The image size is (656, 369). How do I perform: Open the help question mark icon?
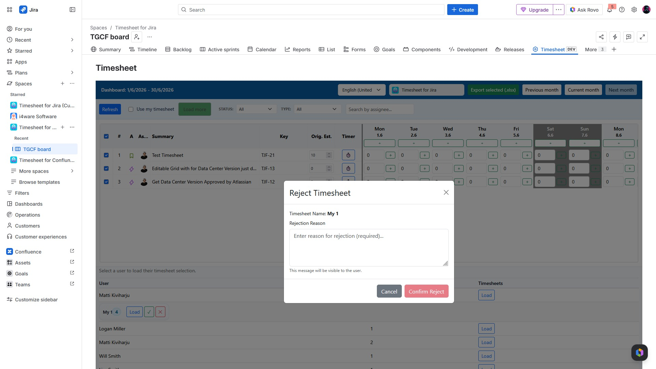622,10
